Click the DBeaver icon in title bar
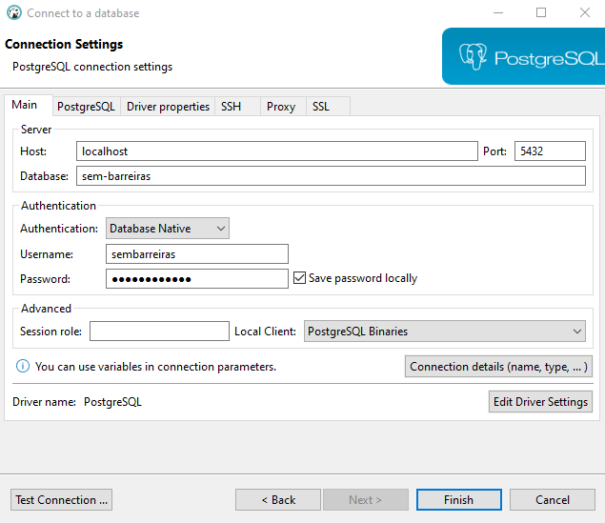This screenshot has height=523, width=605. pos(13,13)
